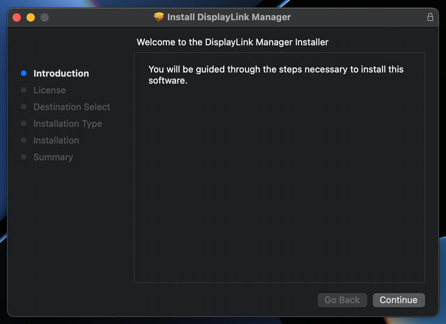Select the Summary step in sidebar

click(53, 157)
